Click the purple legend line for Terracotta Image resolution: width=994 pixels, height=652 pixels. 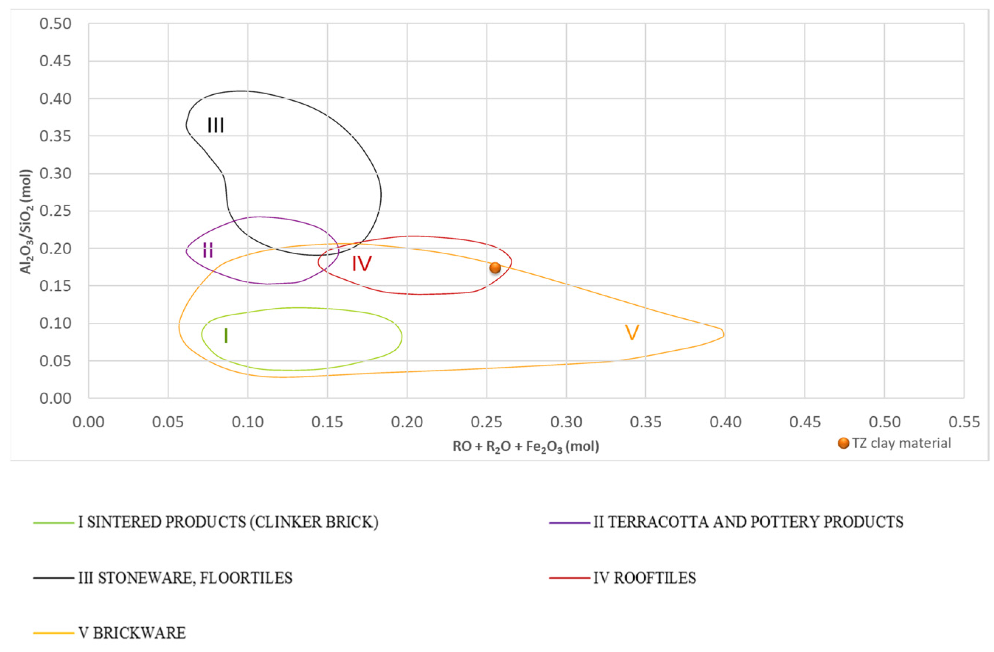coord(570,522)
